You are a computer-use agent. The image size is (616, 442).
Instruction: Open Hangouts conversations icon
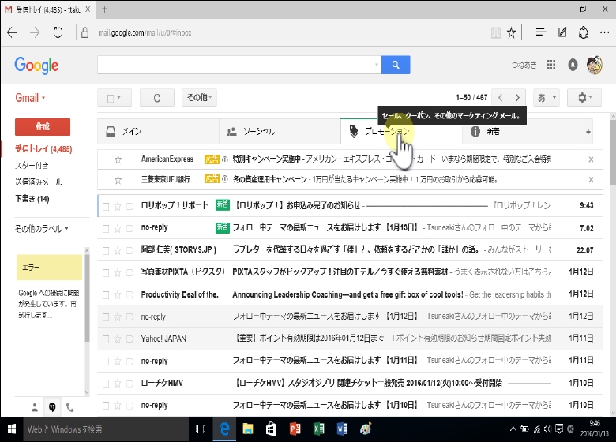click(x=52, y=407)
